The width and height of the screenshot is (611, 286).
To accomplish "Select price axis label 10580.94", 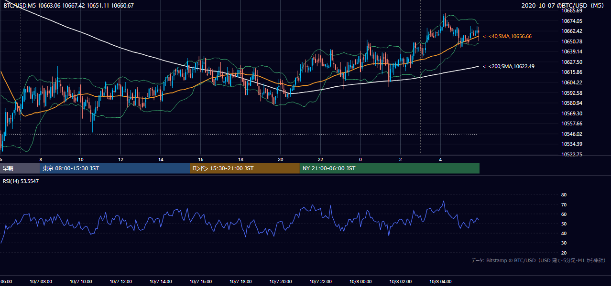I will (572, 103).
